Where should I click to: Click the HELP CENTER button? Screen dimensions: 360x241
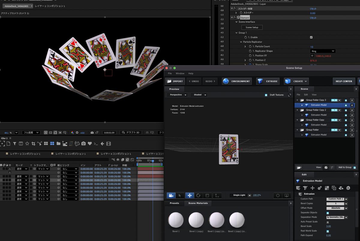(x=344, y=81)
